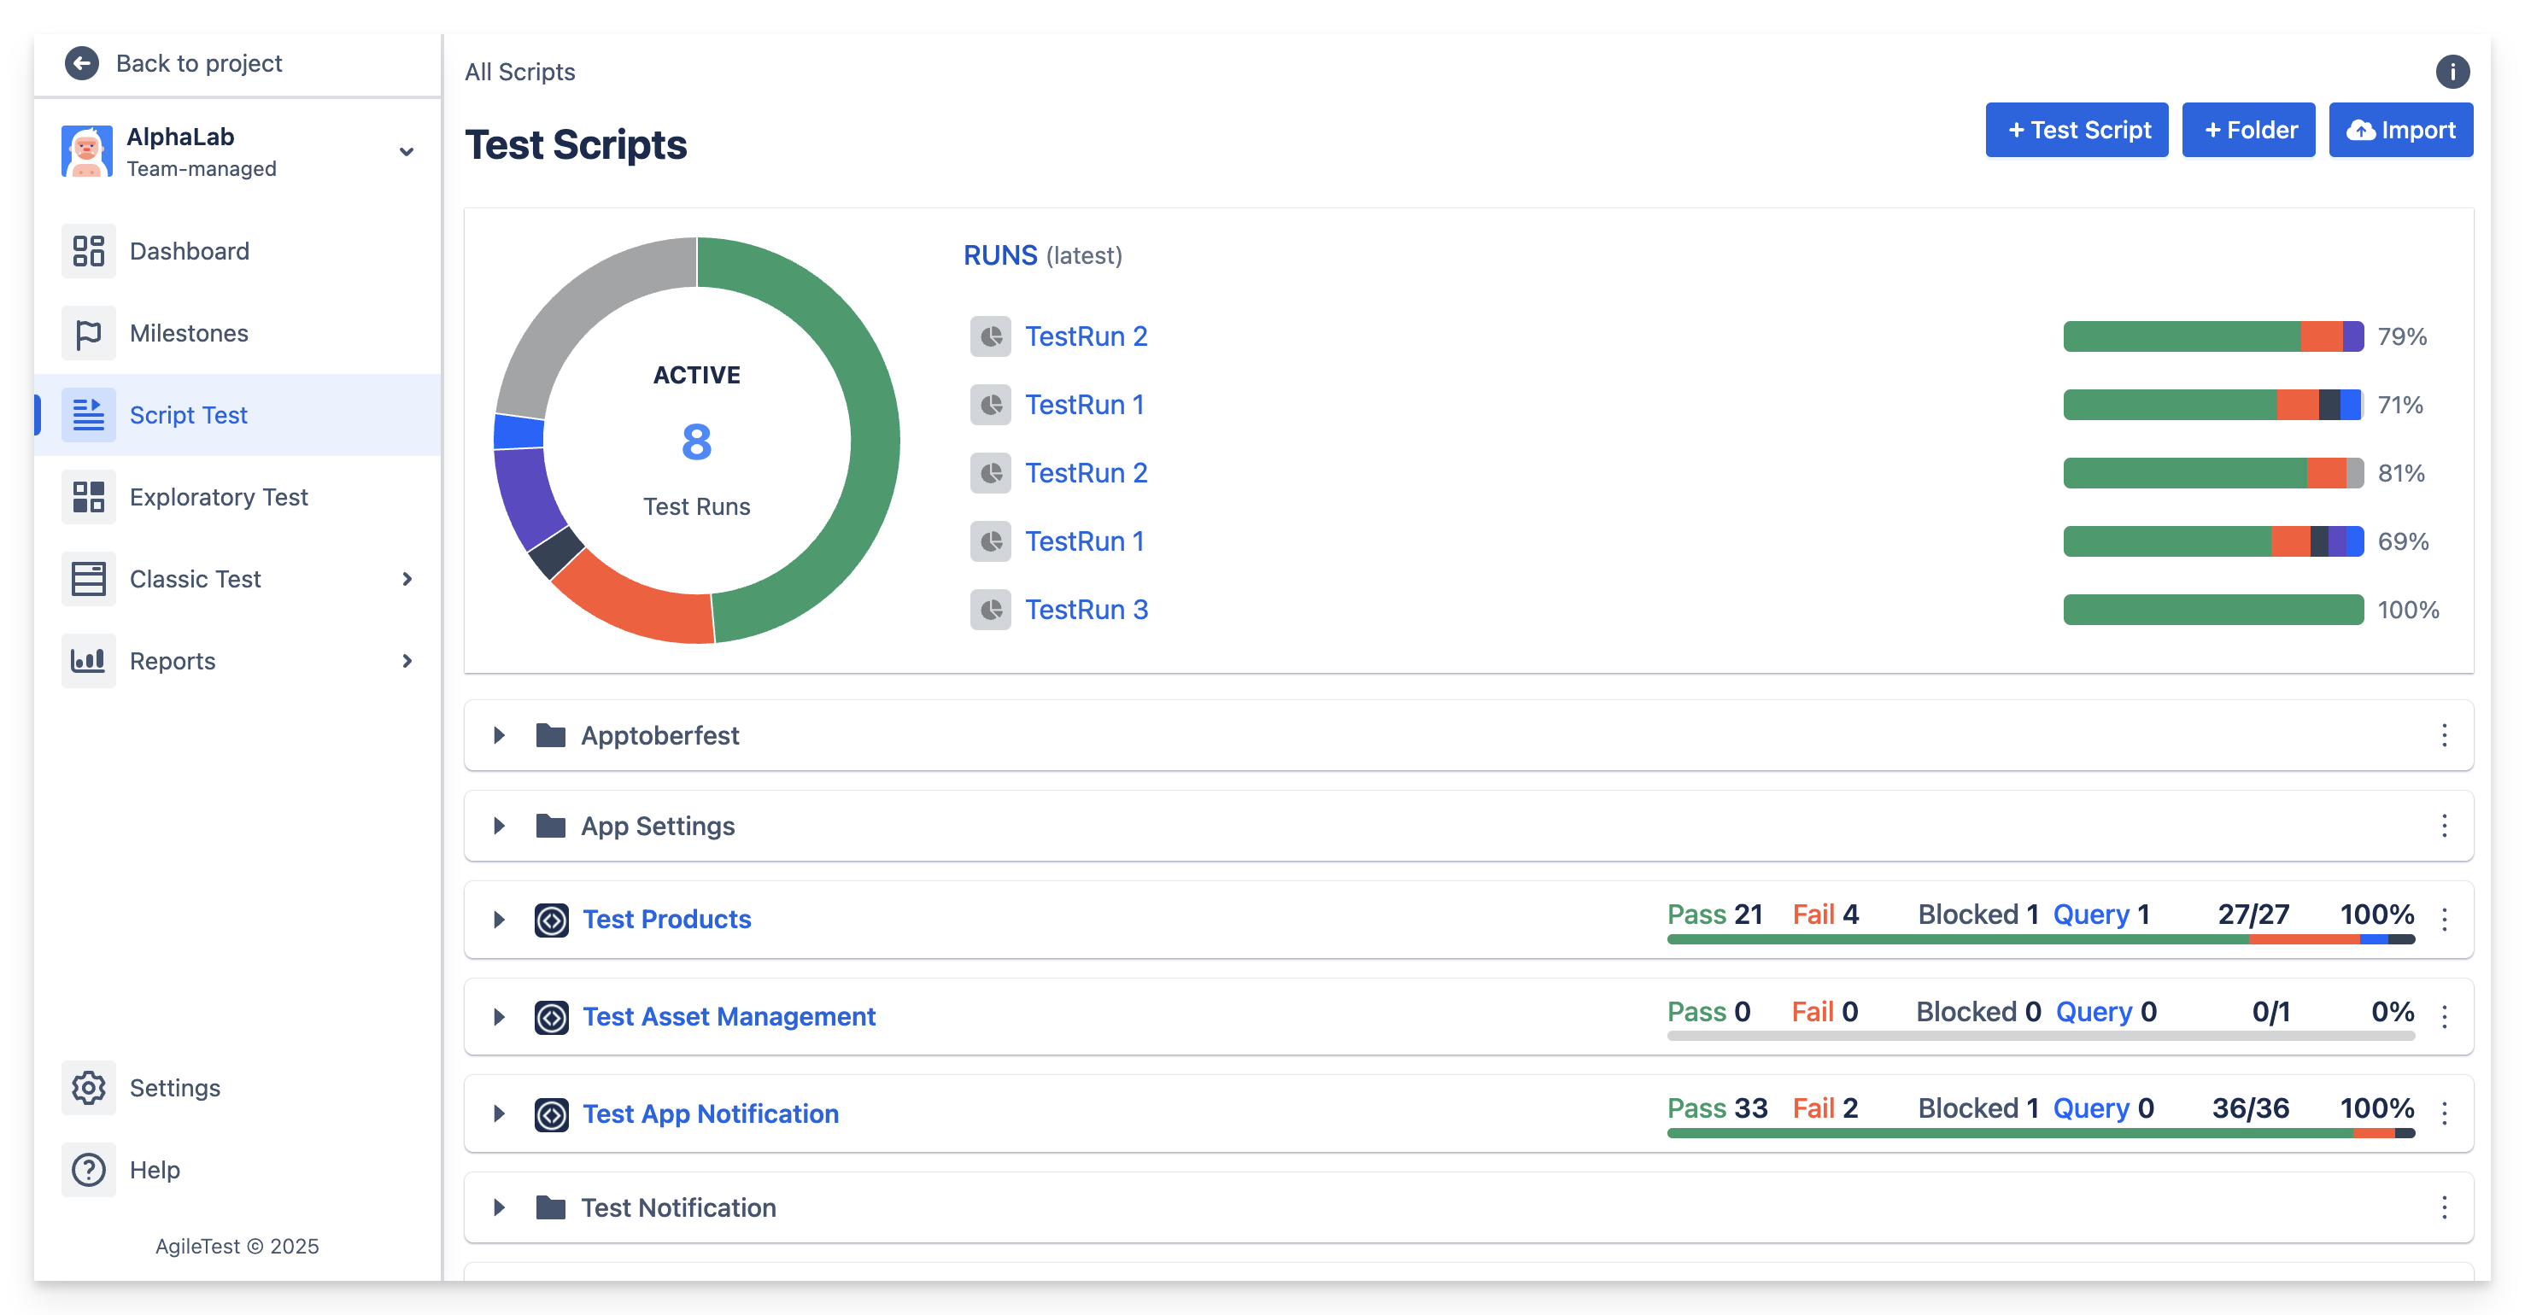Click the Test Products script icon
This screenshot has width=2525, height=1315.
coord(551,919)
